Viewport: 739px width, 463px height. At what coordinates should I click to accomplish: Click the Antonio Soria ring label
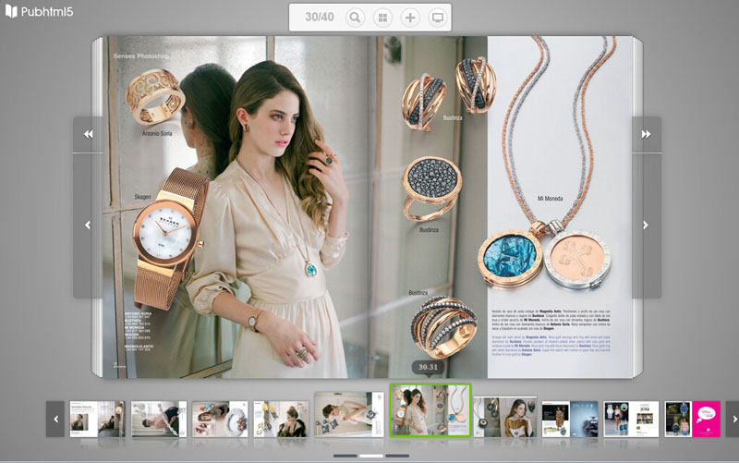[x=157, y=133]
